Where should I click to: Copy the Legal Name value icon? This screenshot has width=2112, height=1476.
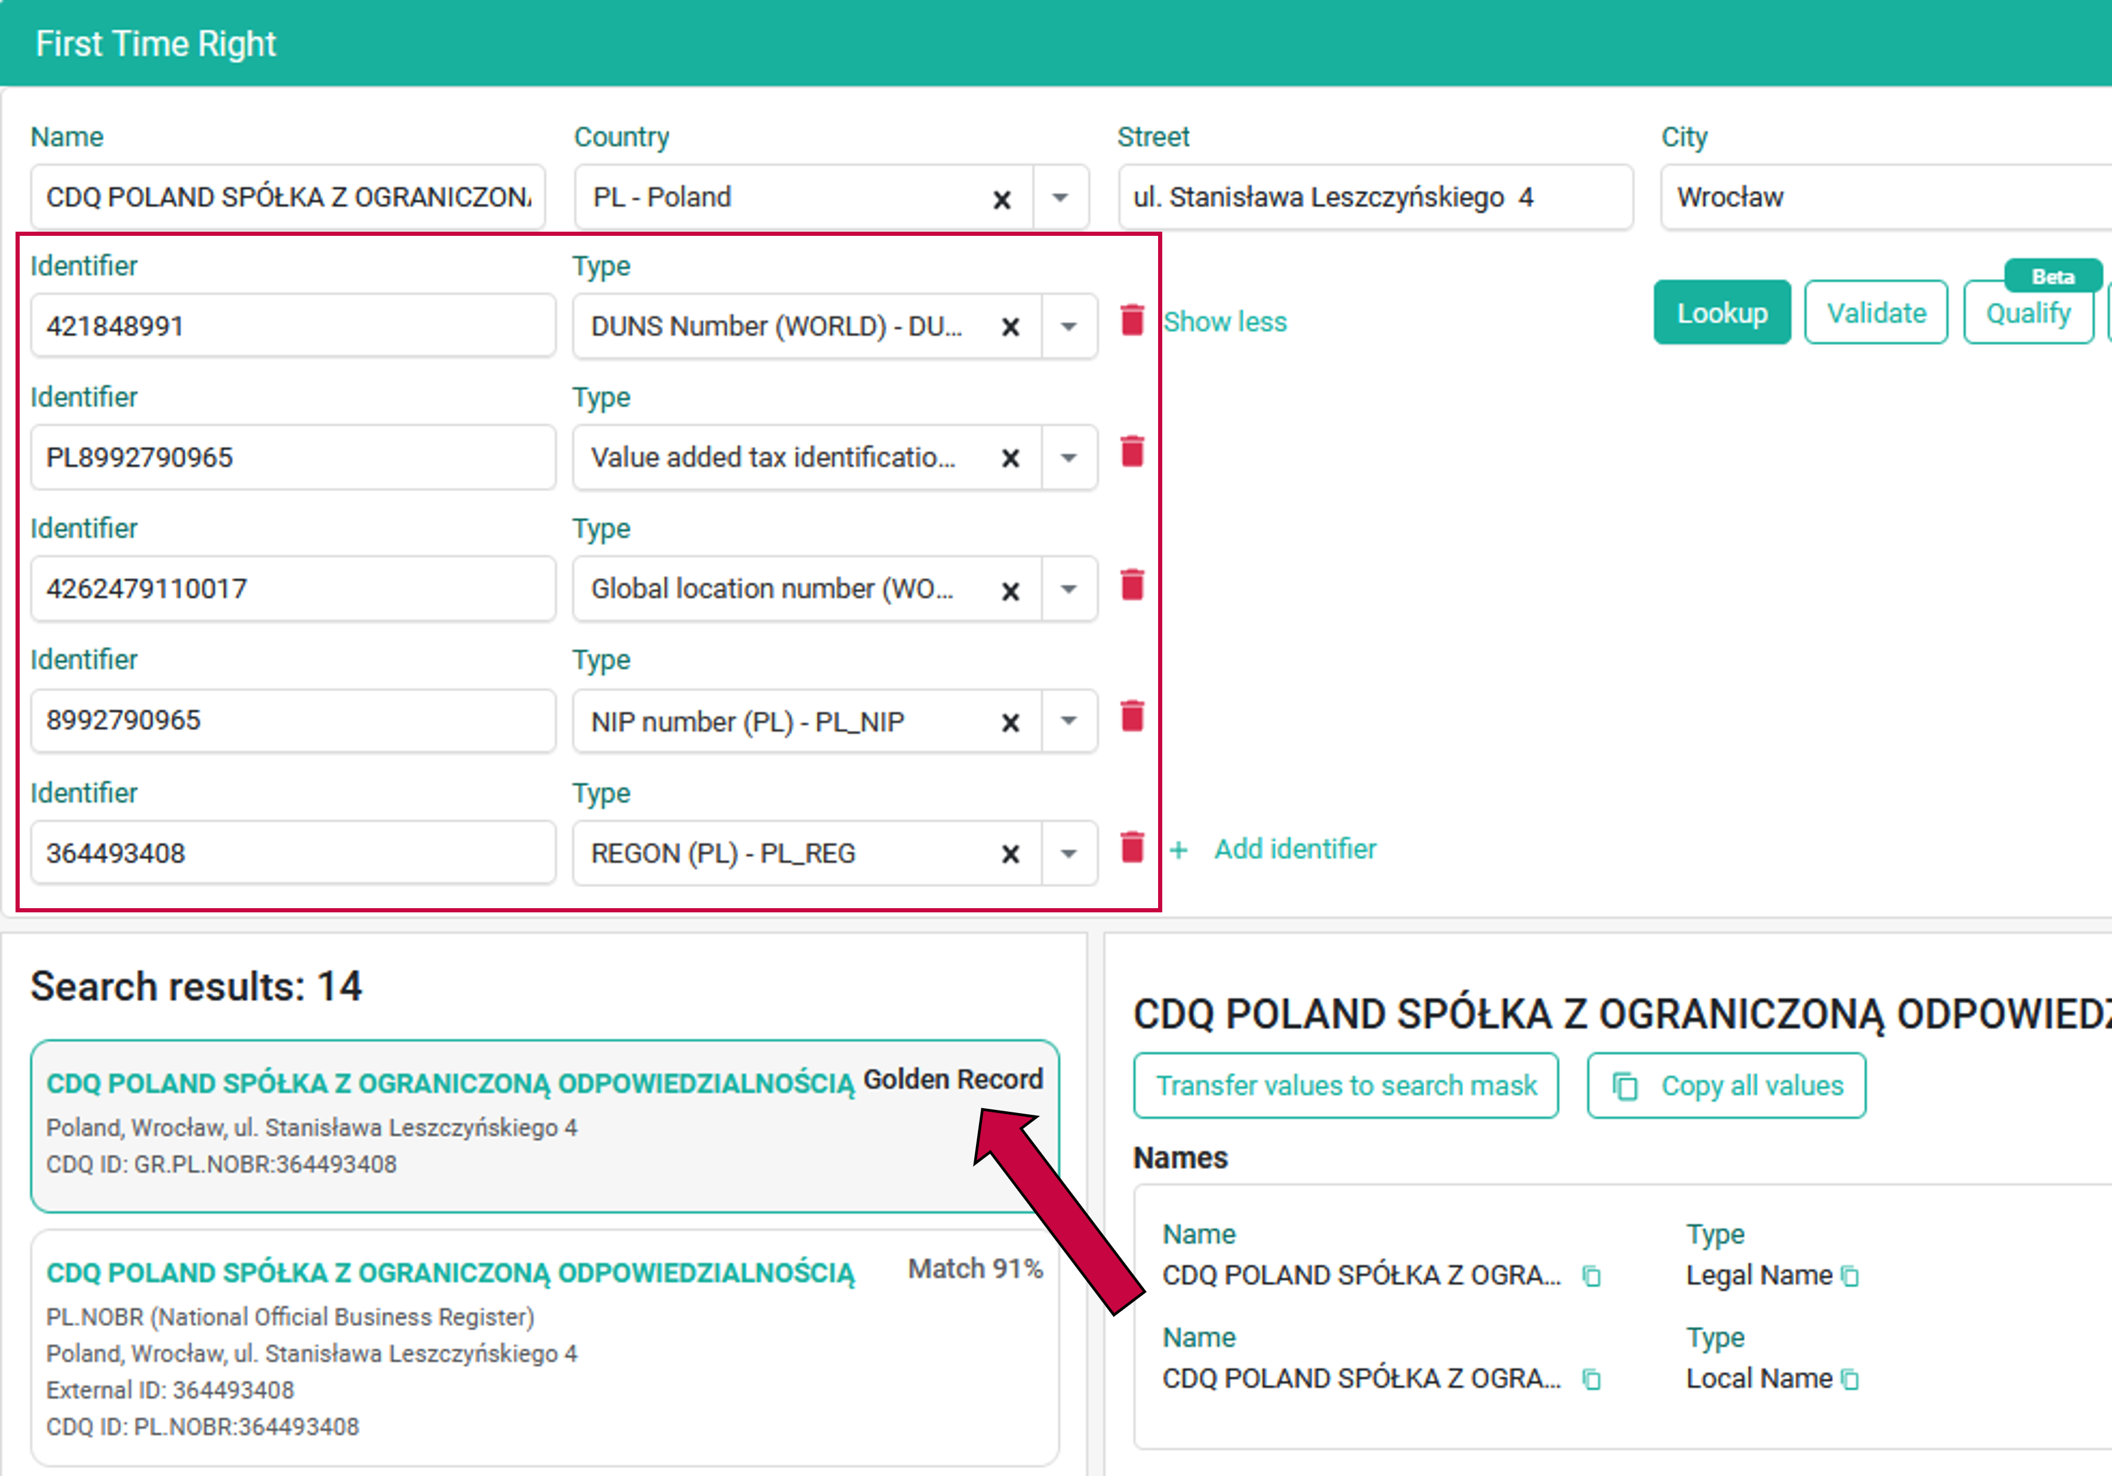[1590, 1277]
